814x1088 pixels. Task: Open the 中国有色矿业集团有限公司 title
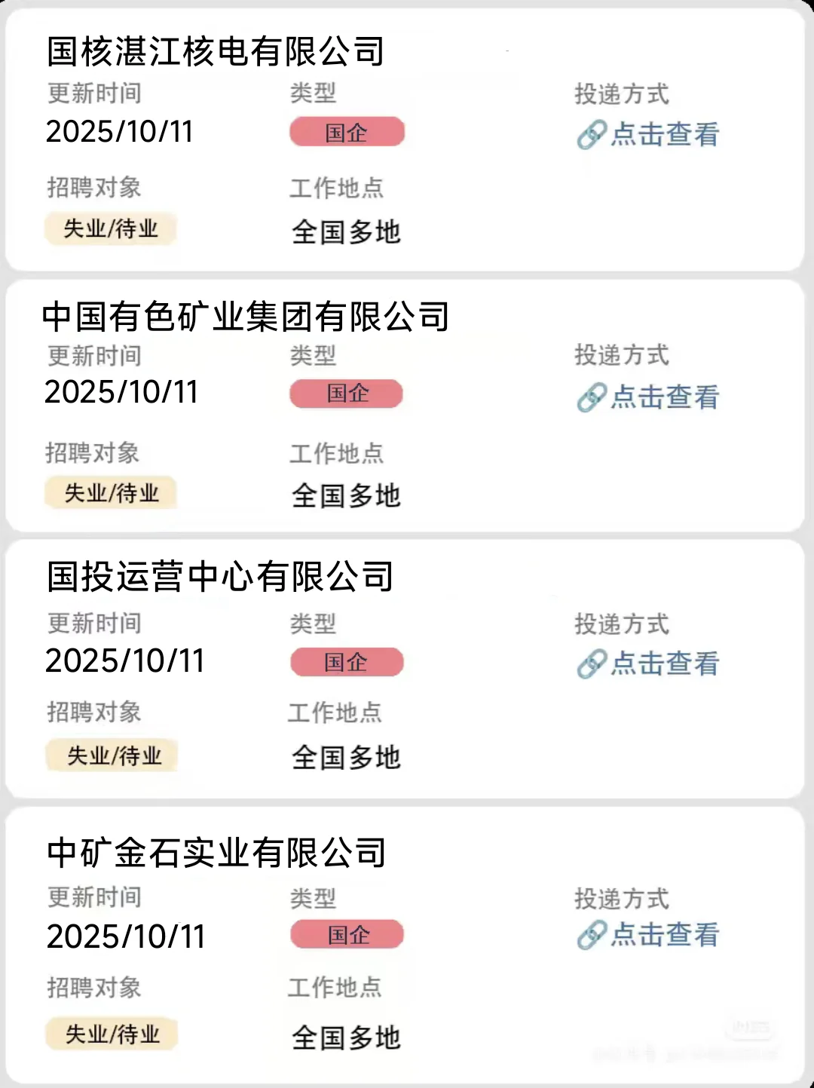tap(246, 316)
